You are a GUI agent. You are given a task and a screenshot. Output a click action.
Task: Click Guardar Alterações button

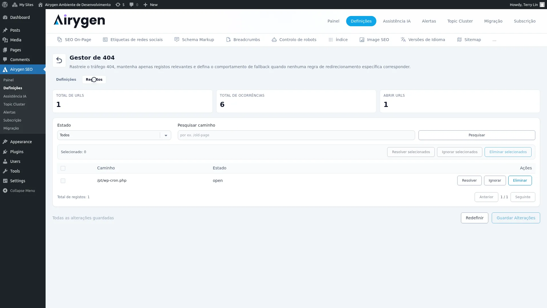click(516, 218)
